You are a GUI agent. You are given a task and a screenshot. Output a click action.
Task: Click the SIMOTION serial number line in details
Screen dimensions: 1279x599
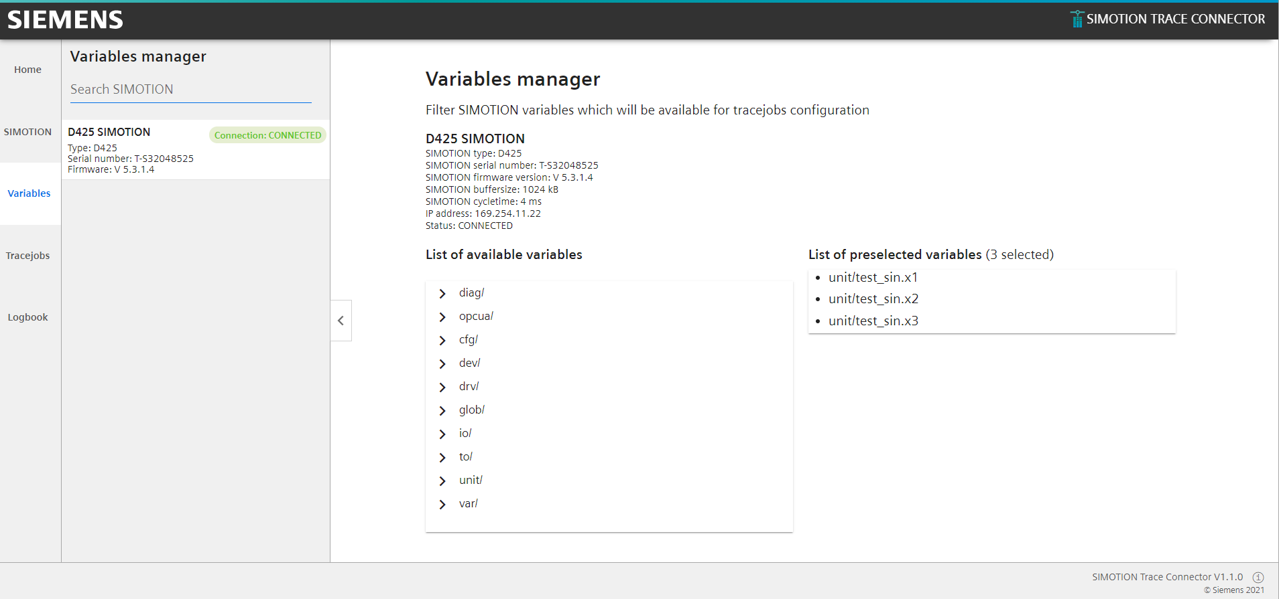512,165
